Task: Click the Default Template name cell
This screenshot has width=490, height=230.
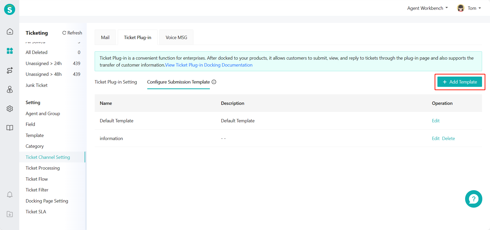Action: click(x=116, y=121)
